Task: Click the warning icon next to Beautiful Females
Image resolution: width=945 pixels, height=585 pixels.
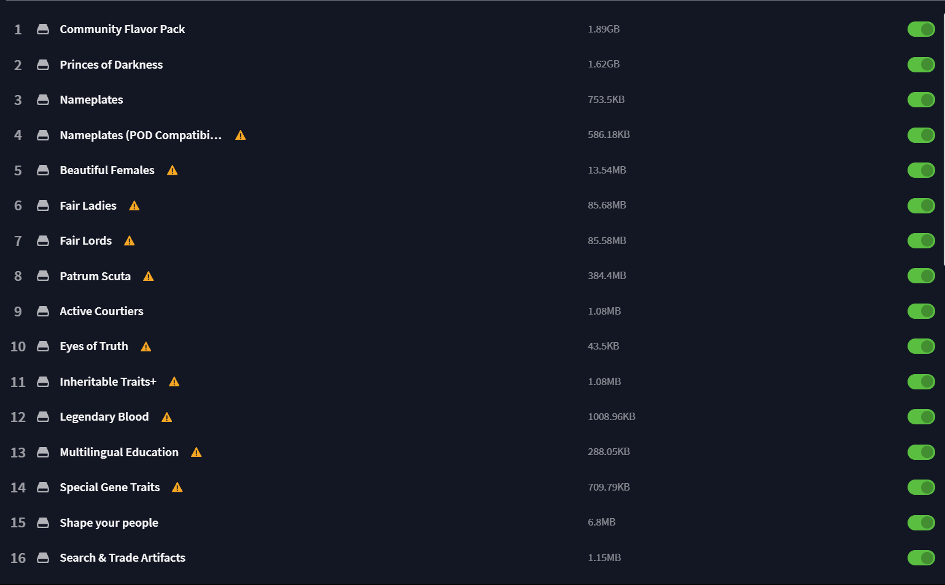Action: tap(172, 170)
